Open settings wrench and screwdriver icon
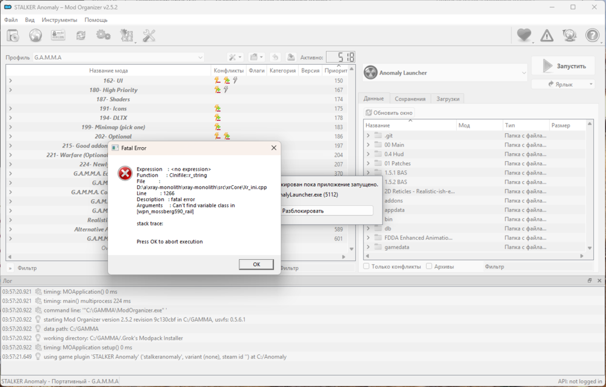Screen dimensions: 606x387 point(149,36)
